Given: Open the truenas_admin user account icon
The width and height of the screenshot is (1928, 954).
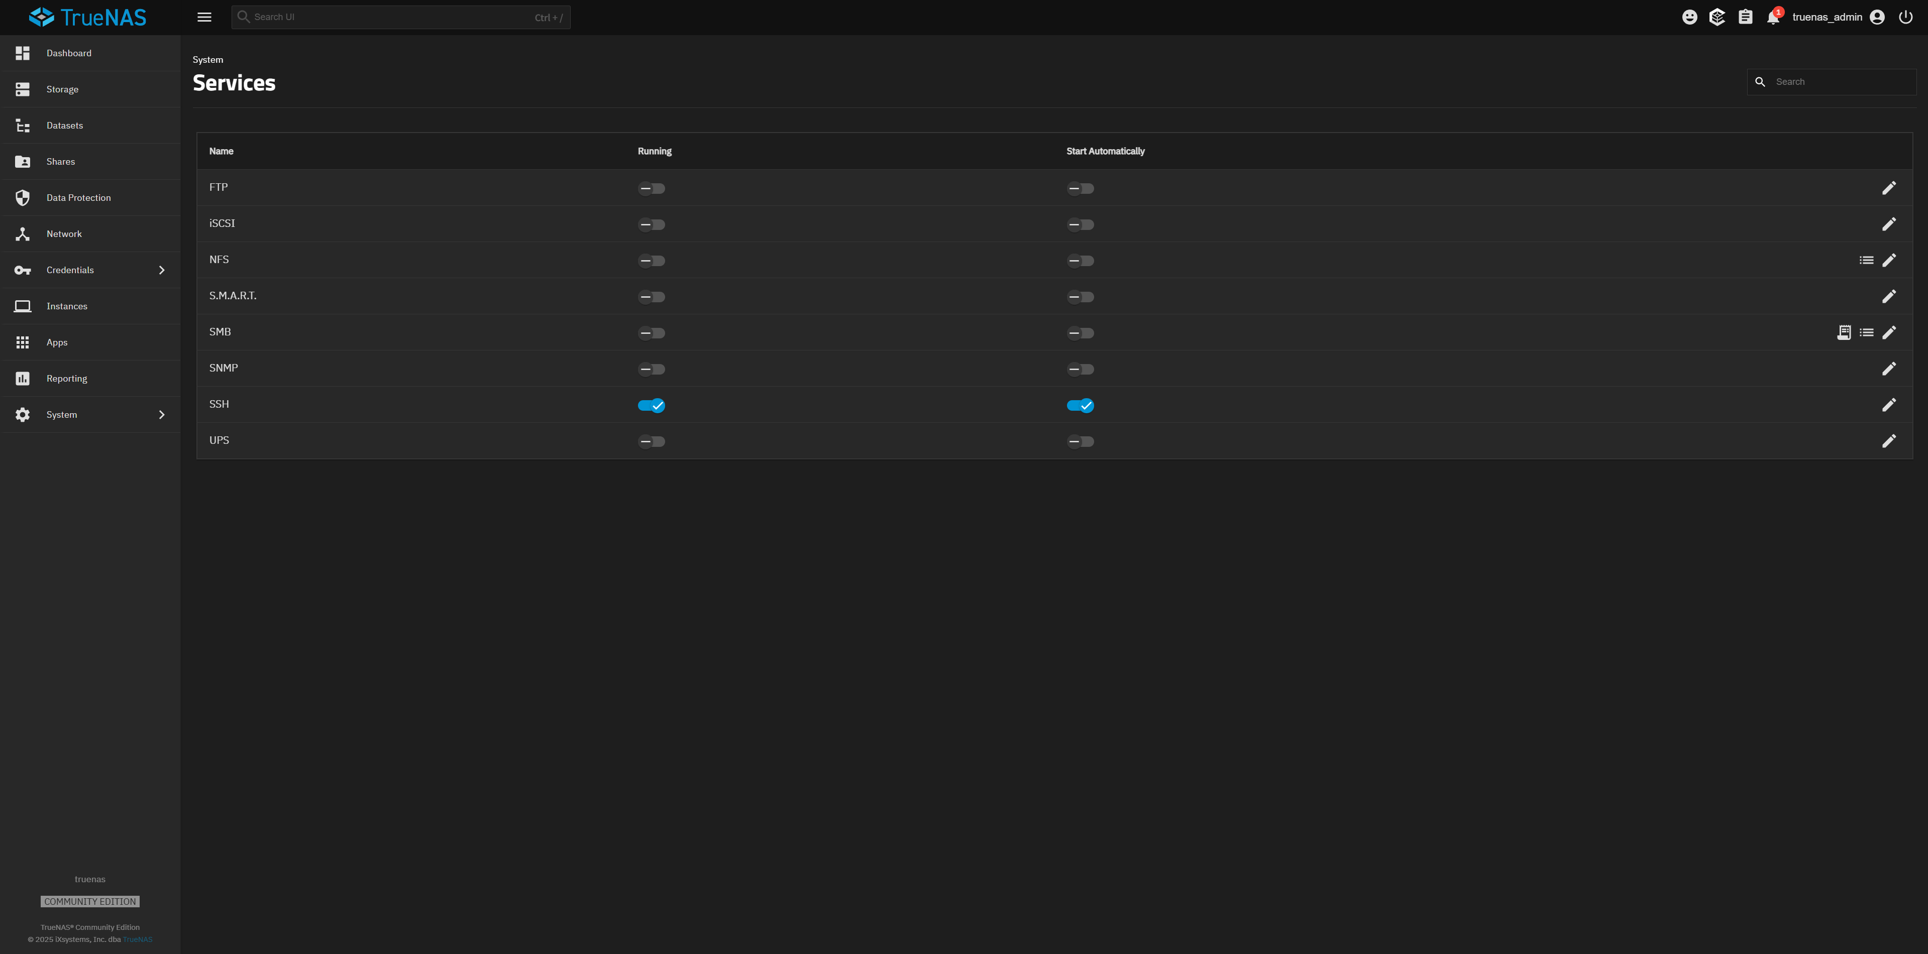Looking at the screenshot, I should point(1877,17).
